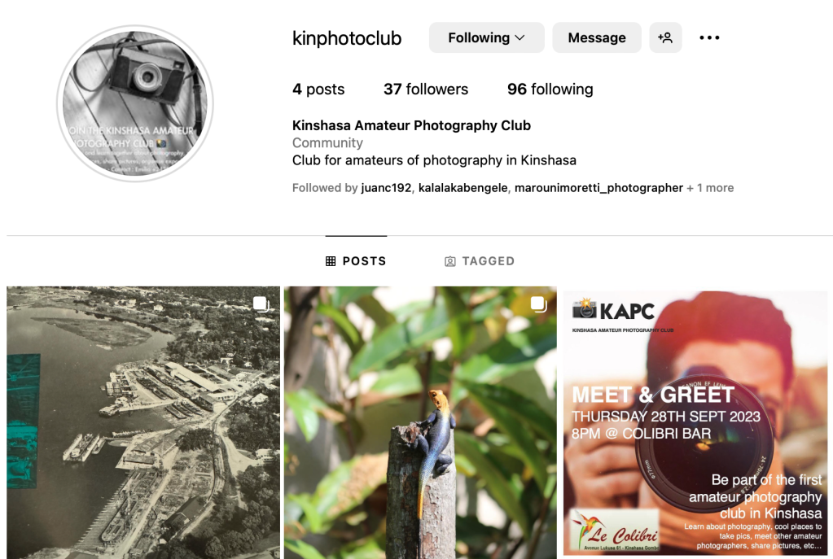Image resolution: width=833 pixels, height=559 pixels.
Task: Visit juanc192's profile link
Action: pos(386,188)
